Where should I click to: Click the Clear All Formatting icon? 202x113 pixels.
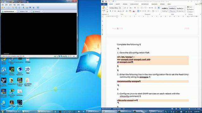[x=135, y=8]
